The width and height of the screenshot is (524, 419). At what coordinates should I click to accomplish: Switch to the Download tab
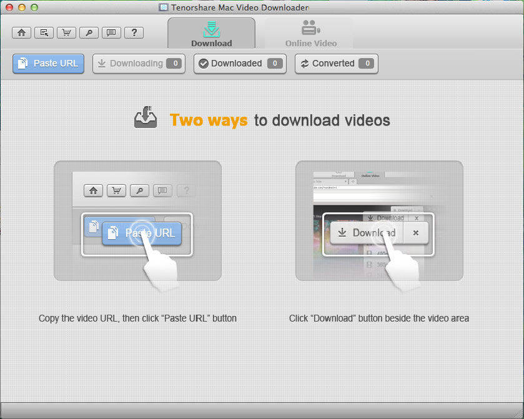pos(212,34)
